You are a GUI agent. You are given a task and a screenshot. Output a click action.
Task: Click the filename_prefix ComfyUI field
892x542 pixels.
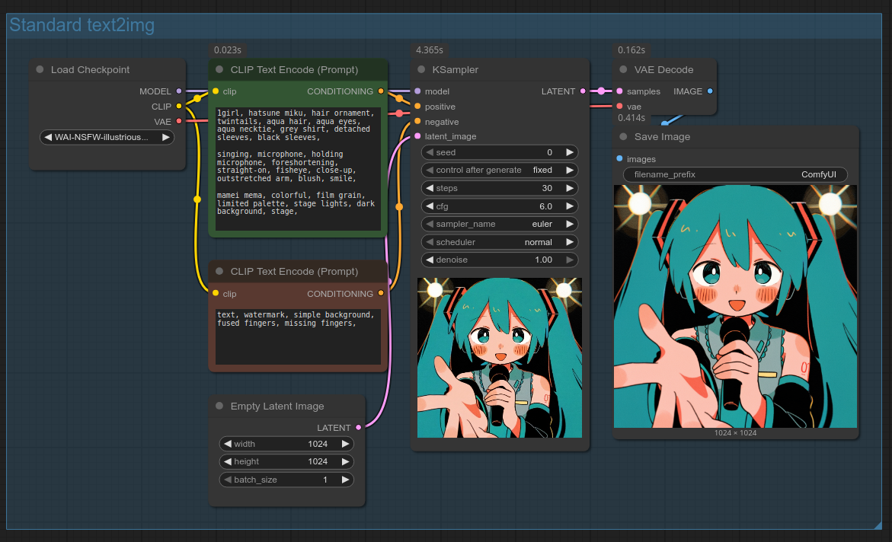(735, 174)
